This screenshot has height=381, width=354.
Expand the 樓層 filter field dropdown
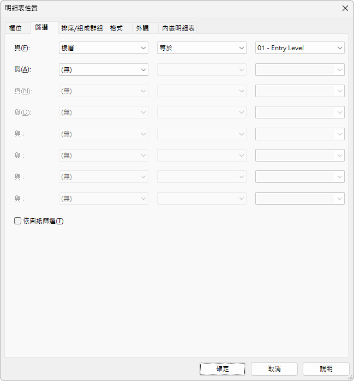coord(103,48)
